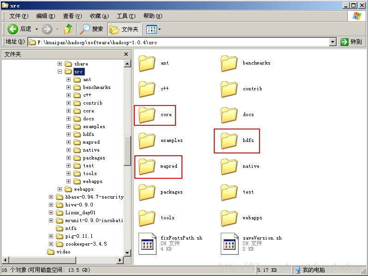Select the benchmarks folder icon in file view

(x=229, y=63)
